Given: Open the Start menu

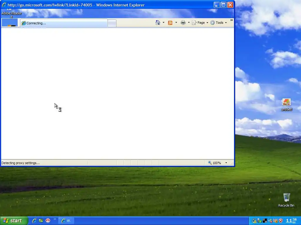Looking at the screenshot, I should tap(14, 221).
